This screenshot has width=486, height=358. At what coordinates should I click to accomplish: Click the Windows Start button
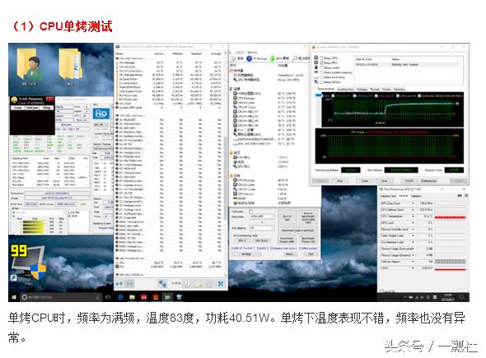click(14, 297)
